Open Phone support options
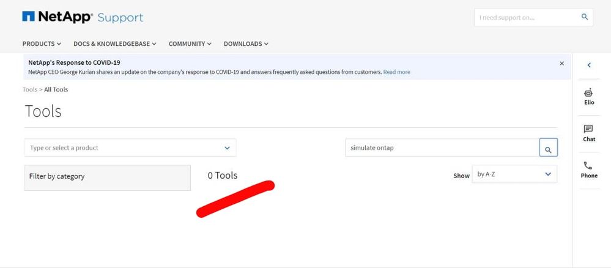 point(589,170)
